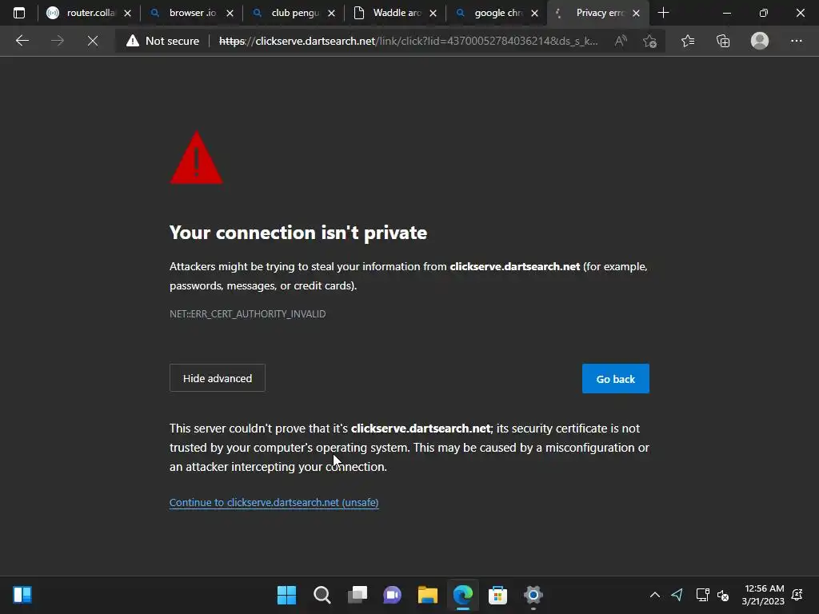The image size is (819, 614).
Task: Go back using the toolbar arrow
Action: pyautogui.click(x=22, y=41)
